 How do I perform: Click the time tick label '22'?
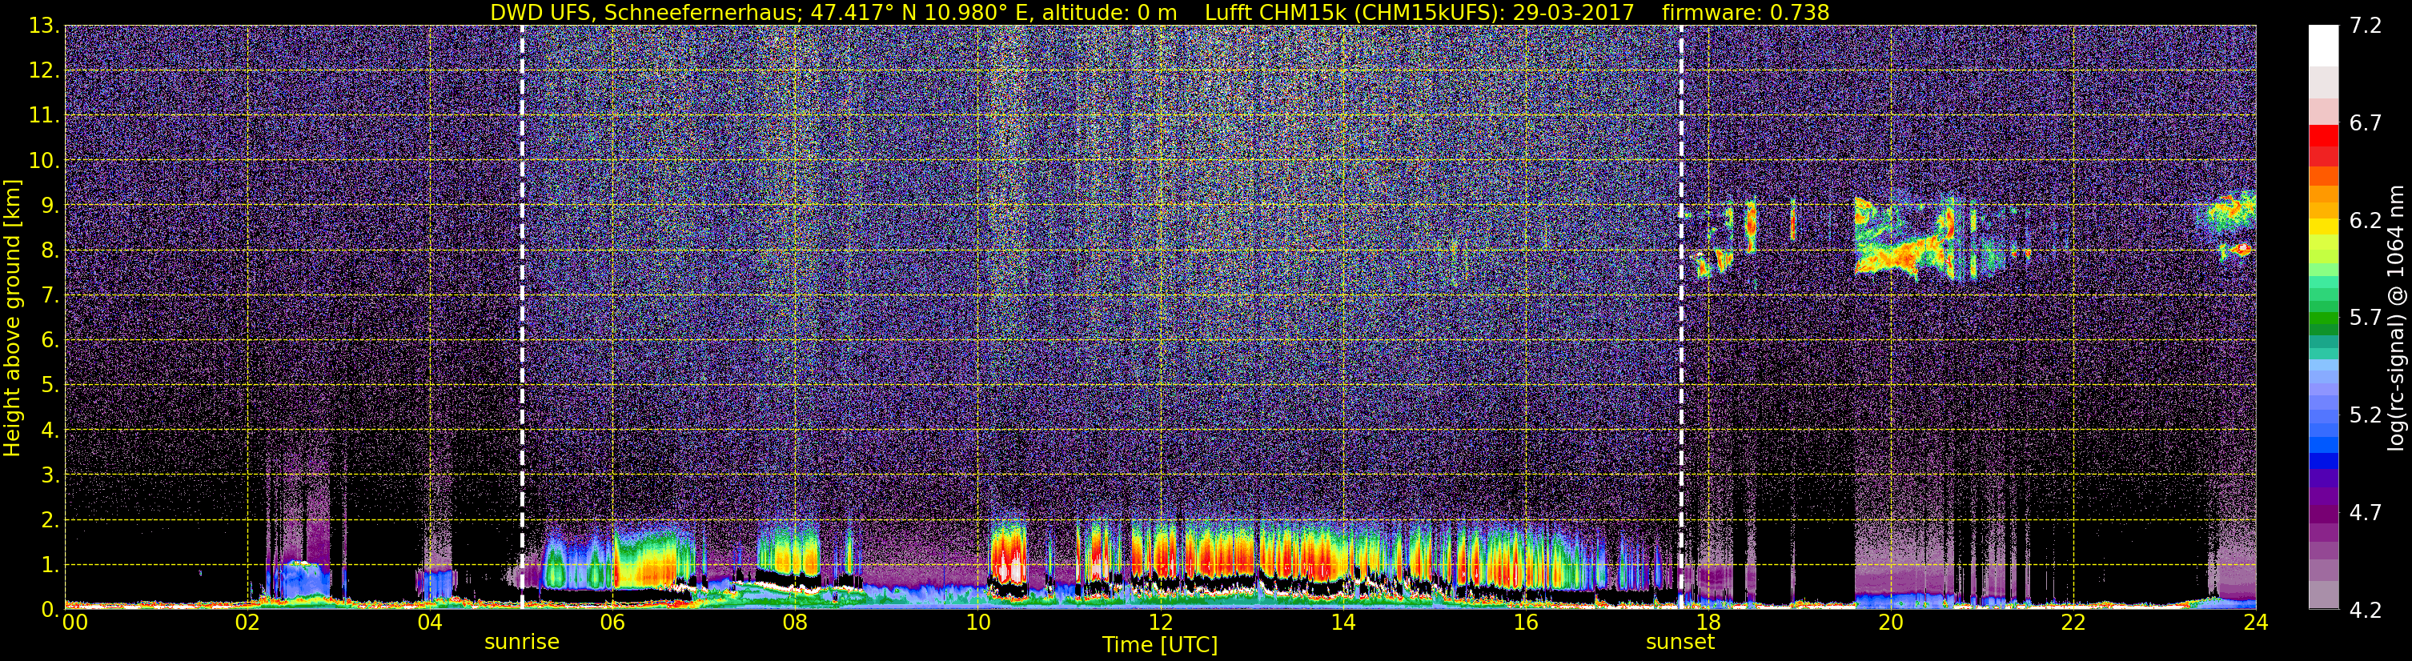click(2073, 623)
